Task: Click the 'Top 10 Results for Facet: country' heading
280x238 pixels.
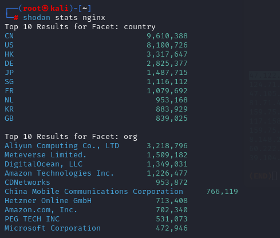Action: coord(80,27)
